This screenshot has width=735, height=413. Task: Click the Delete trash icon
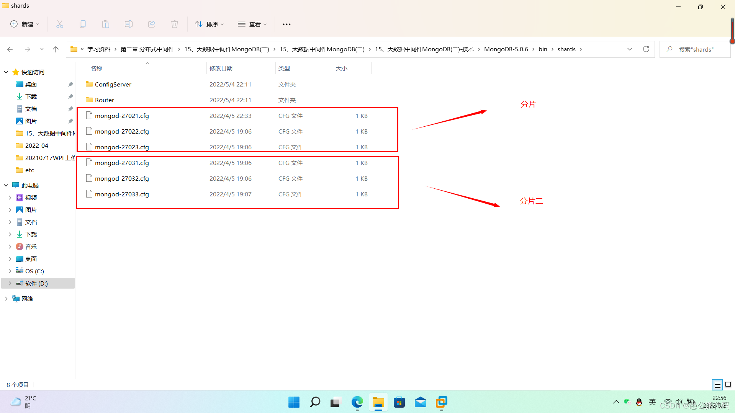click(175, 24)
